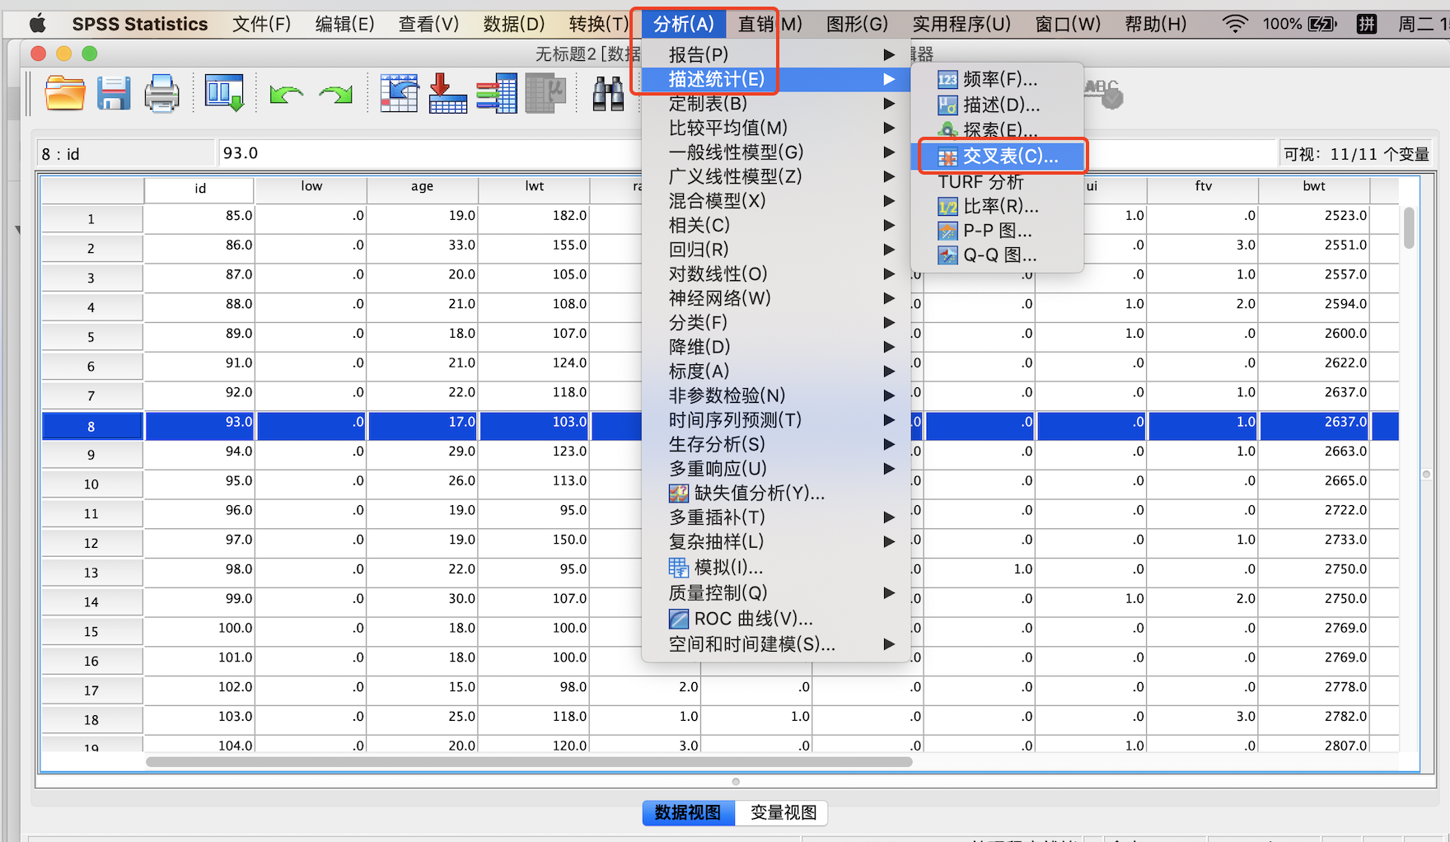1450x842 pixels.
Task: Open 模拟(I)... menu entry
Action: pyautogui.click(x=776, y=567)
